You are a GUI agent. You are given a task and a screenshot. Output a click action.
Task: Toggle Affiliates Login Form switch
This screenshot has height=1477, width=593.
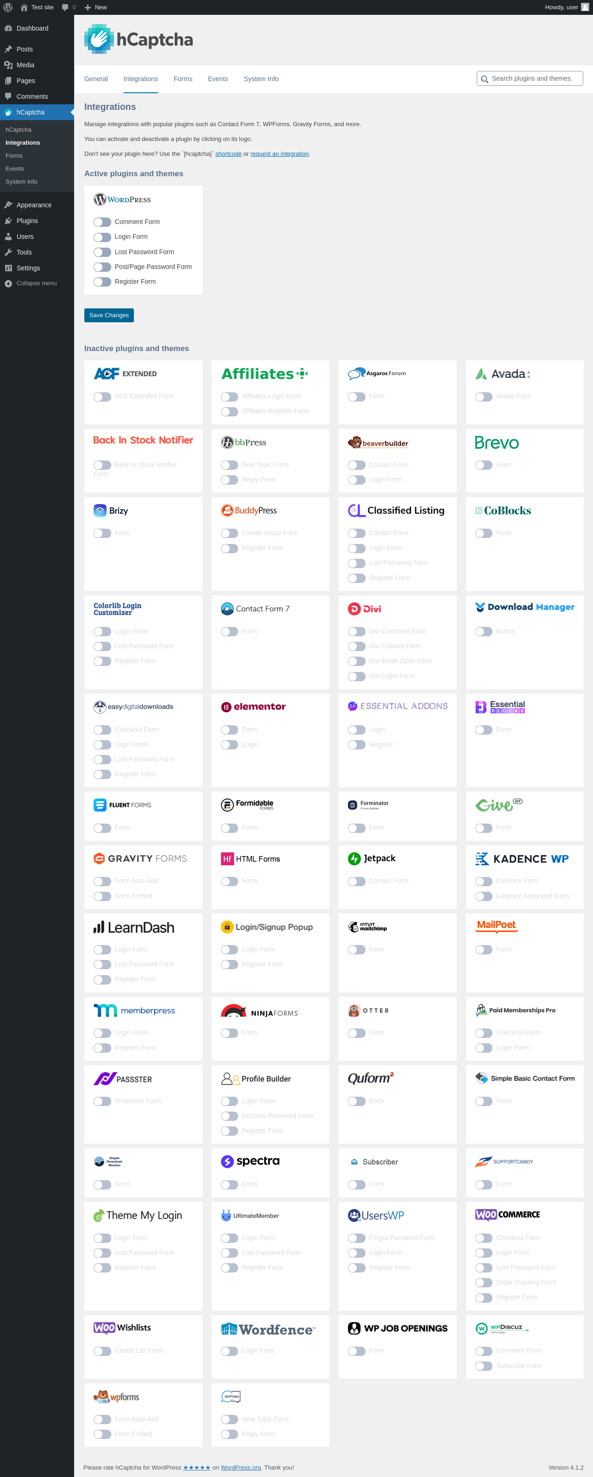(x=229, y=397)
